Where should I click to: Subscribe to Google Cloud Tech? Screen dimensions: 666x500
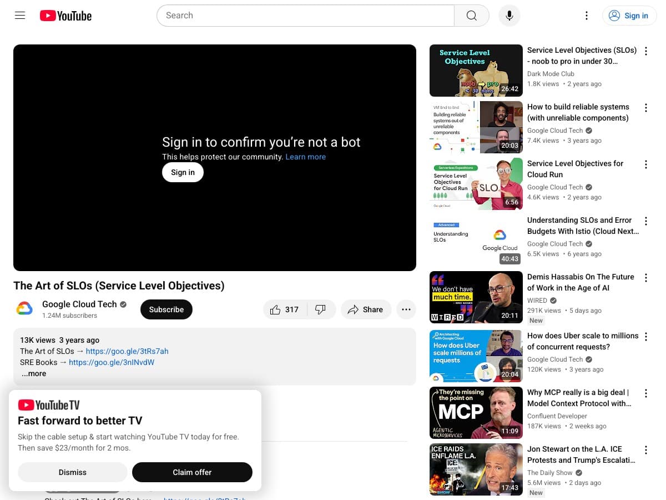click(167, 309)
